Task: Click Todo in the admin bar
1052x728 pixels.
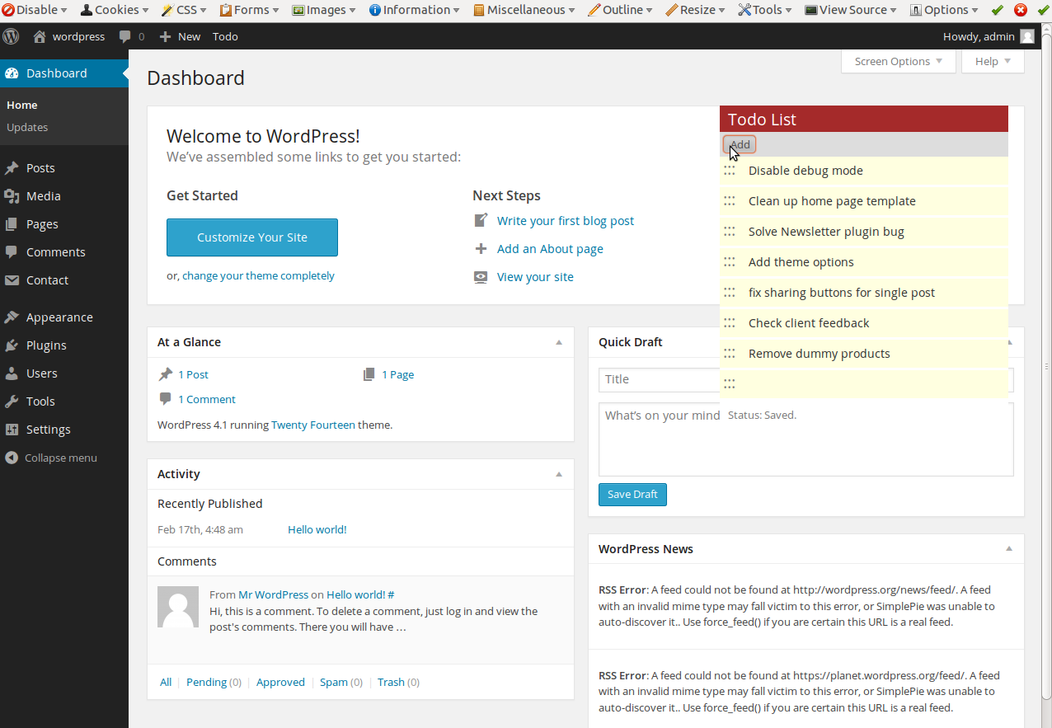Action: pyautogui.click(x=225, y=36)
